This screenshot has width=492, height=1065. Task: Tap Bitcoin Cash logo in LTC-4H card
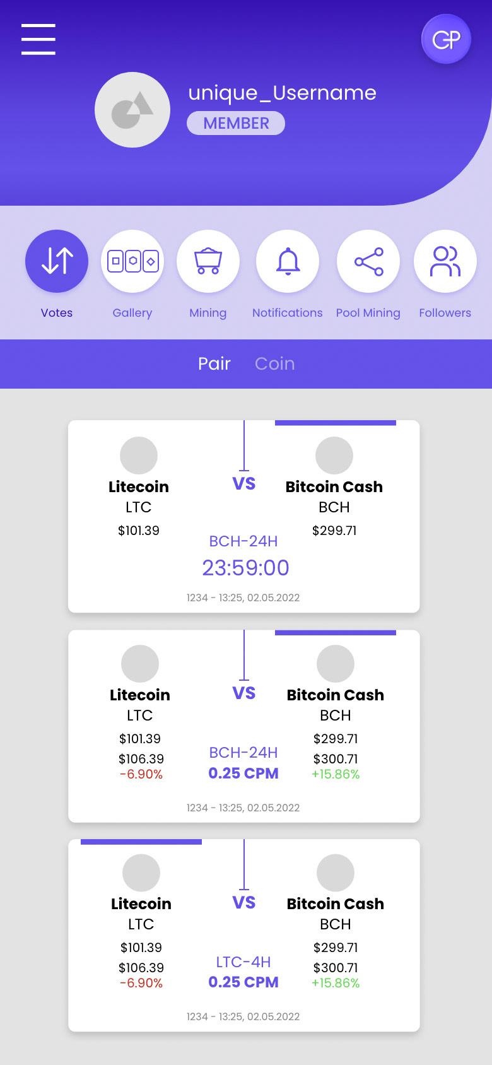[335, 873]
